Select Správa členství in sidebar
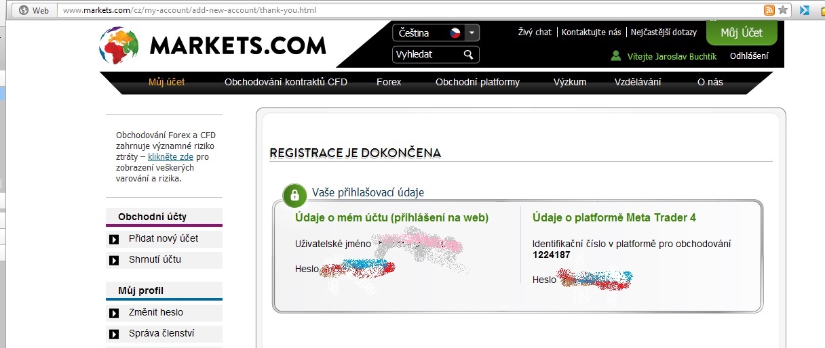Viewport: 825px width, 348px height. coord(161,333)
